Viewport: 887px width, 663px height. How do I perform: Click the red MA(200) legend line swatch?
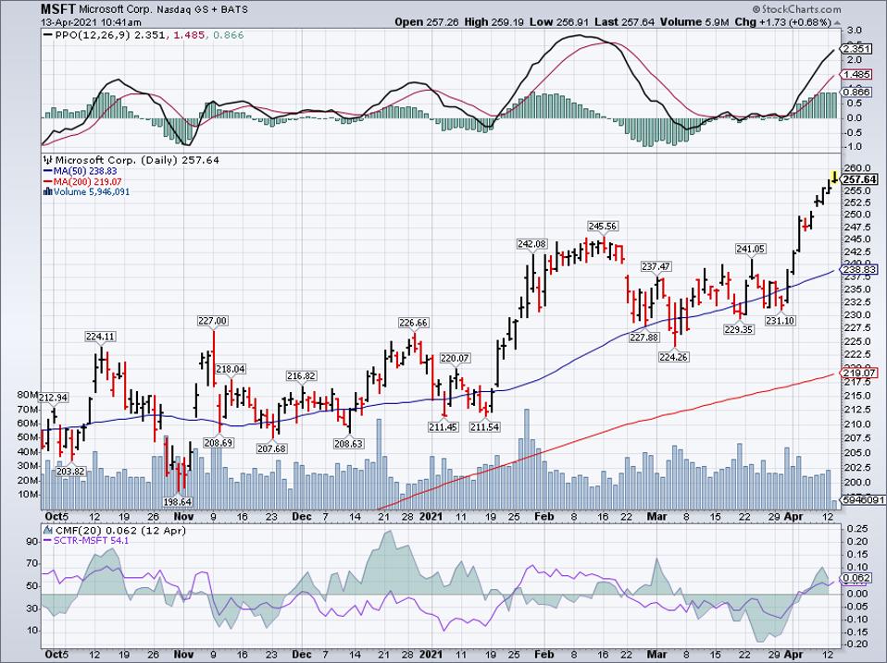tap(48, 182)
